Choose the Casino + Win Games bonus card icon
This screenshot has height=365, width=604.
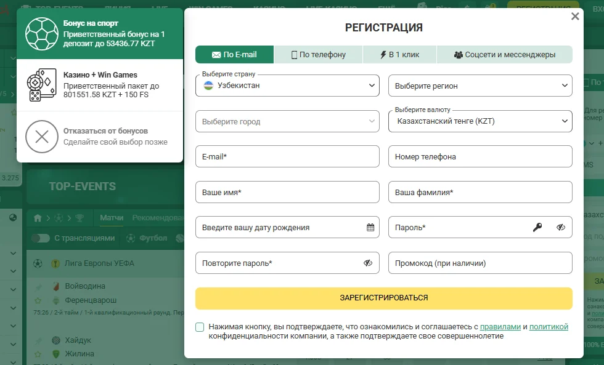pyautogui.click(x=42, y=85)
